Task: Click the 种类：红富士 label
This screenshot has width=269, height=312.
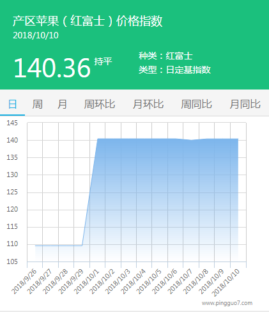Action: (x=165, y=56)
